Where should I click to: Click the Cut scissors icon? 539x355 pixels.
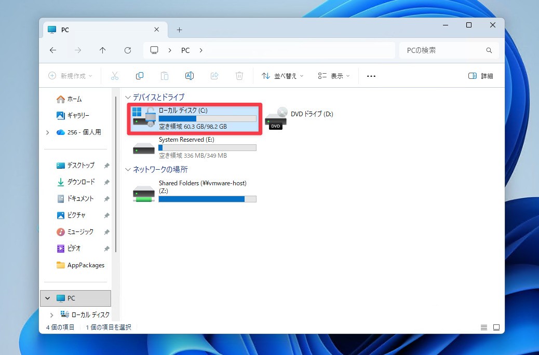coord(115,76)
